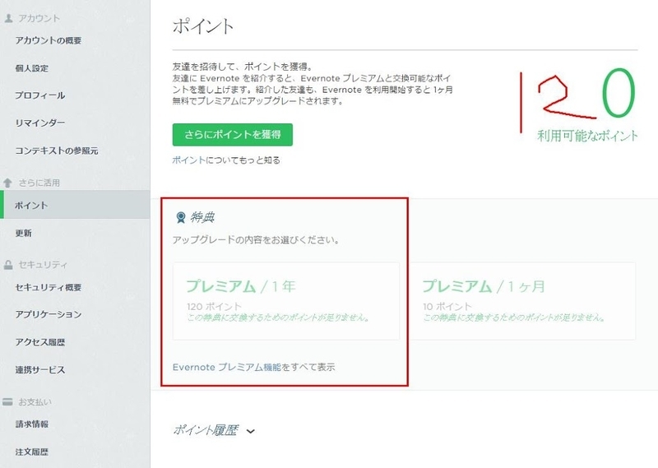Viewport: 658px width, 468px height.
Task: Select the ポイント sidebar item
Action: click(75, 205)
